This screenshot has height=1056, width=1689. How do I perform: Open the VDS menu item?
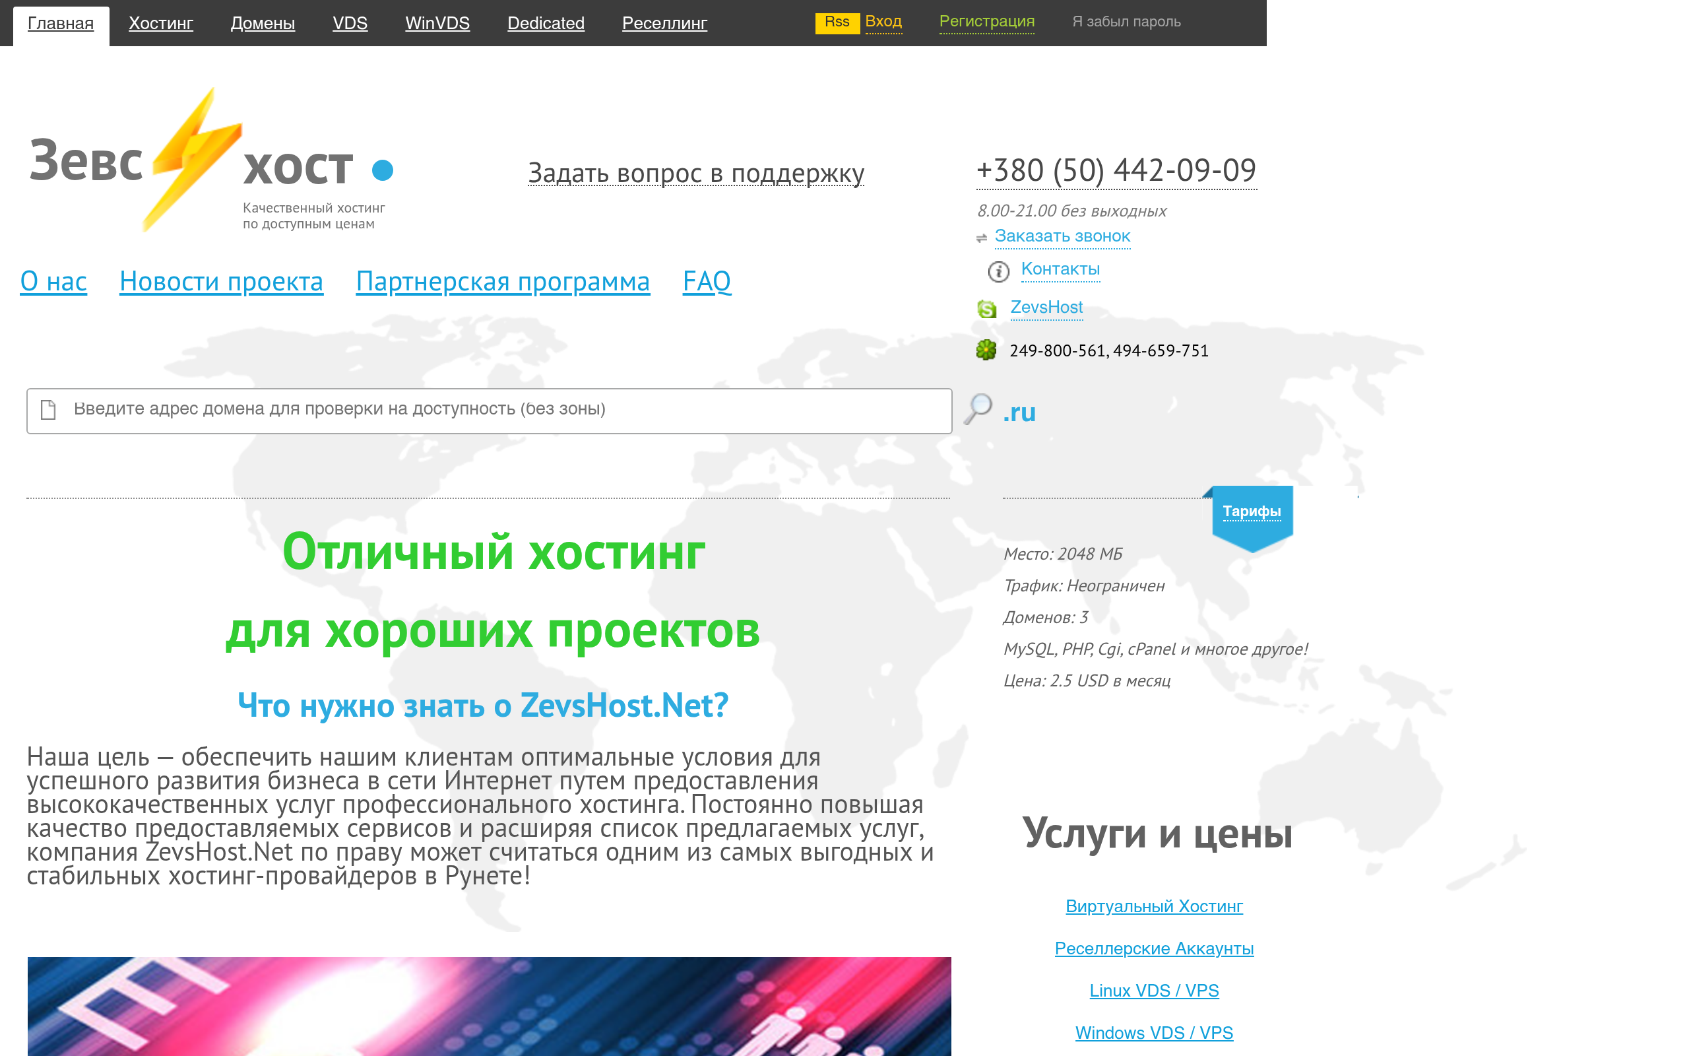(x=350, y=24)
